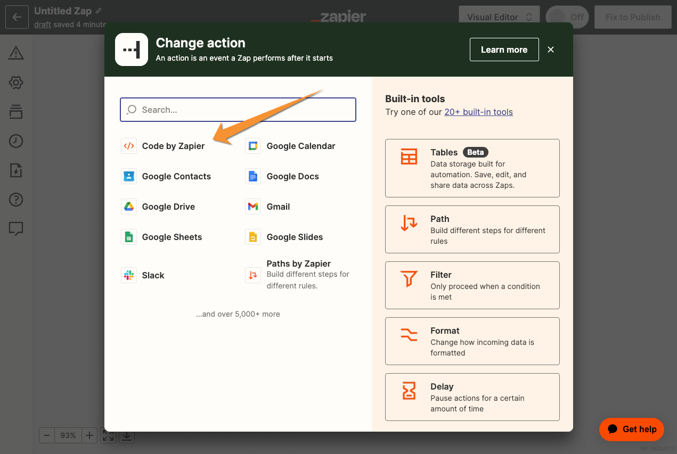Viewport: 677px width, 454px height.
Task: Click the draft status link
Action: tap(42, 24)
